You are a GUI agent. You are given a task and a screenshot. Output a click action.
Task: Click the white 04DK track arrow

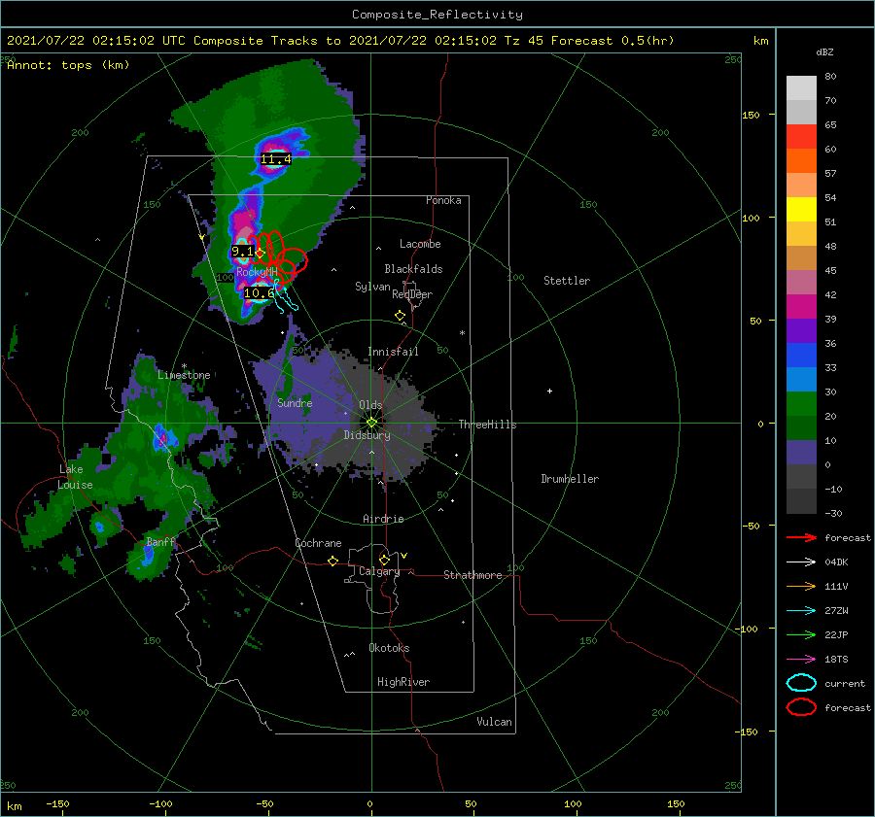801,562
